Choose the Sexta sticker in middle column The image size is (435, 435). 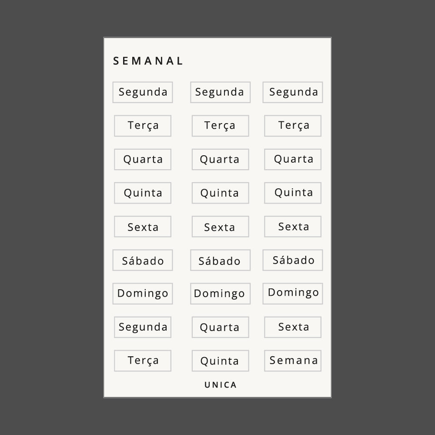tap(220, 227)
